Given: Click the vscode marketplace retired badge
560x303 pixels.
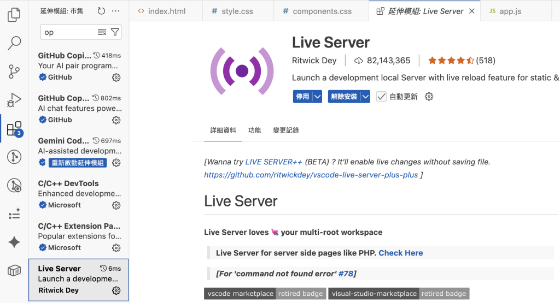Looking at the screenshot, I should pos(265,294).
